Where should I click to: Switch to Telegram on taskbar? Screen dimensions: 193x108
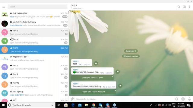click(x=107, y=105)
